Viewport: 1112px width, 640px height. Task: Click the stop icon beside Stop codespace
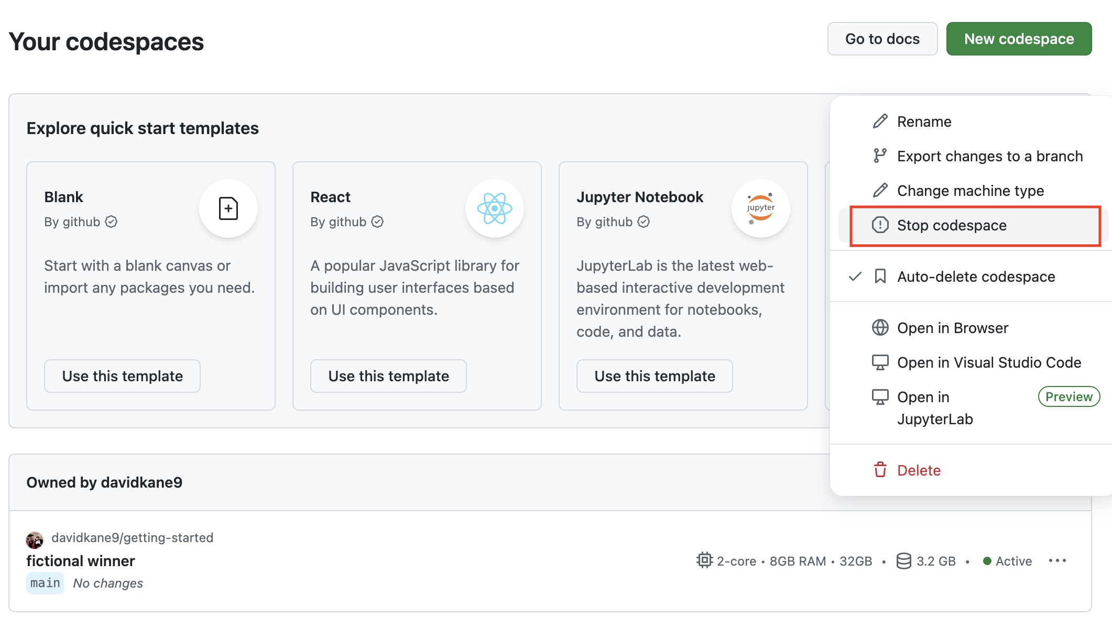point(880,225)
